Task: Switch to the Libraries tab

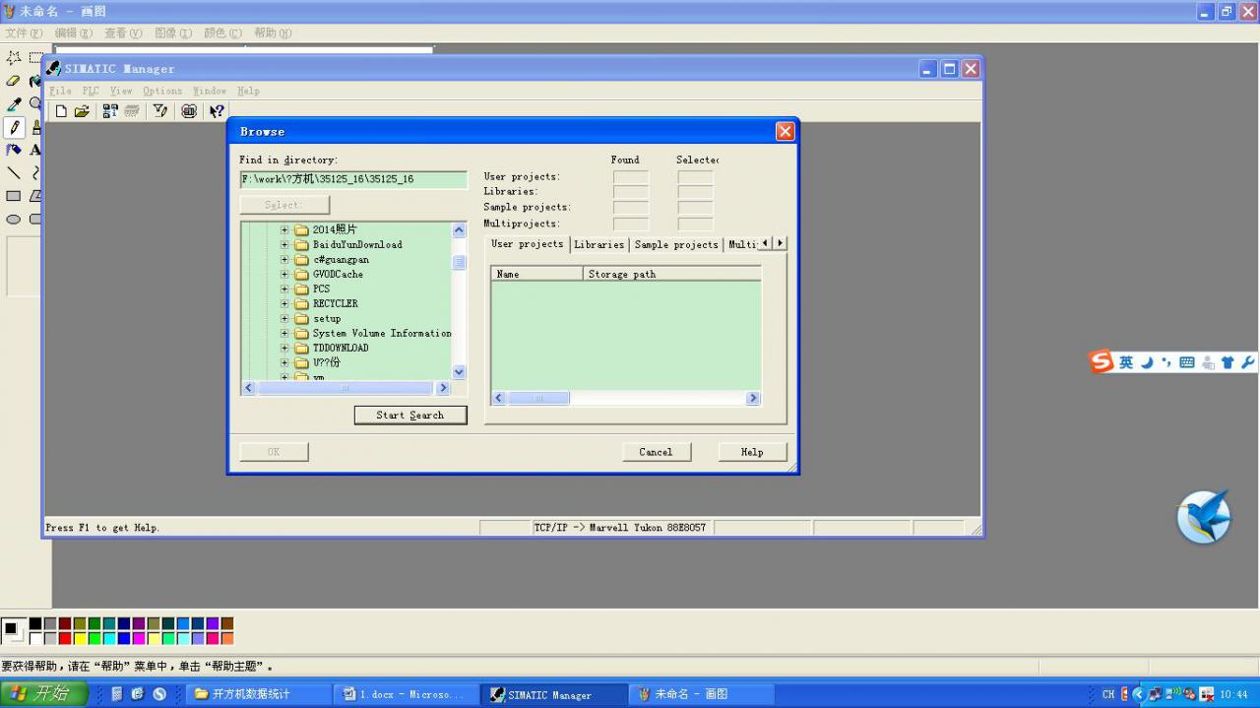Action: click(x=599, y=245)
